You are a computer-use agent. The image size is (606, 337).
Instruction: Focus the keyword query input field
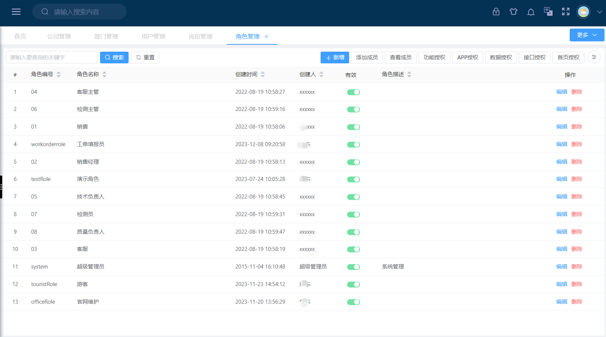click(52, 57)
